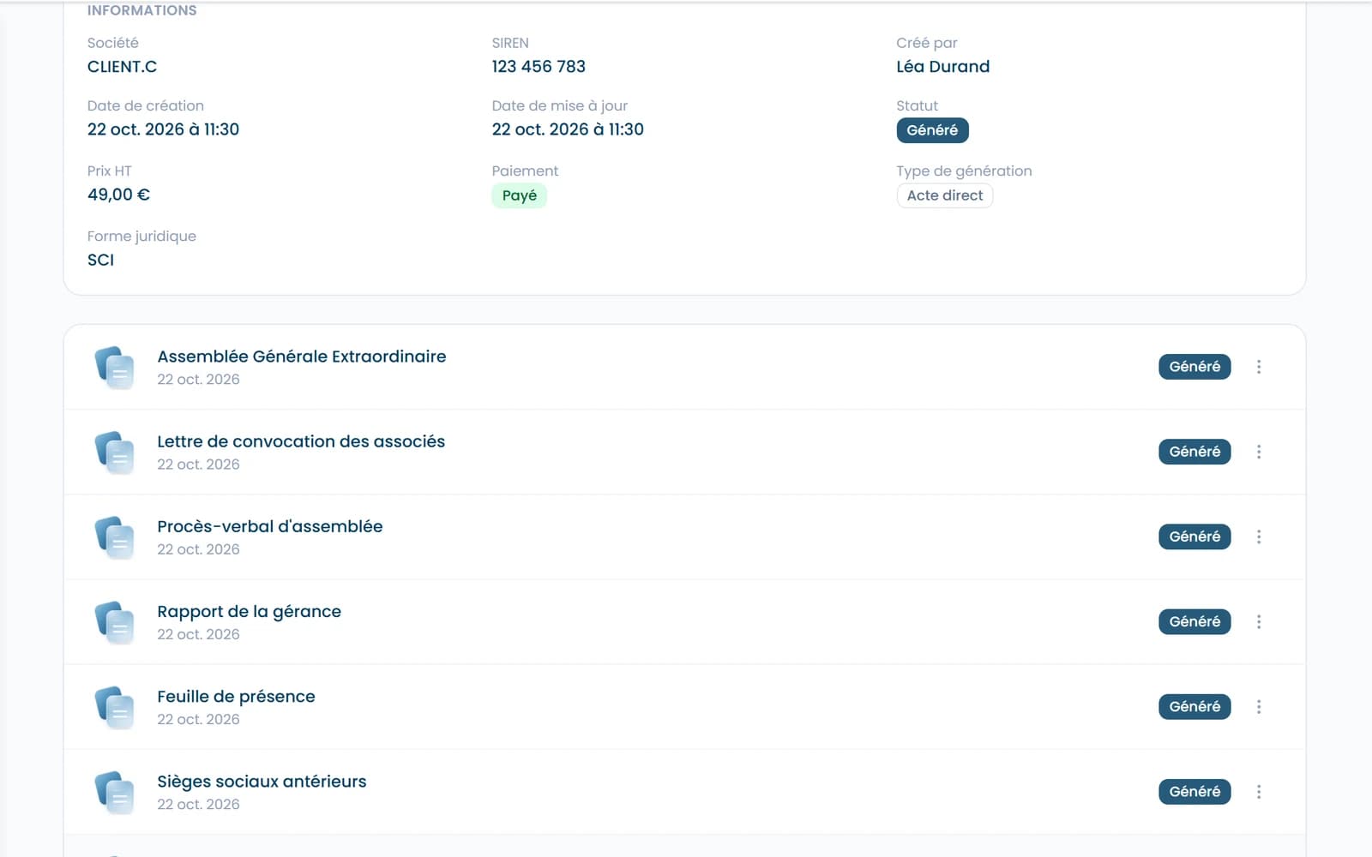Click the Feuille de présence document icon
1372x857 pixels.
114,707
